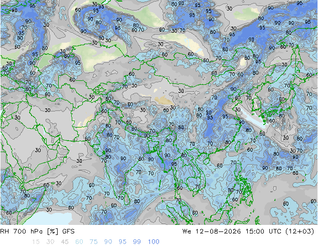Select the legend value 100
The height and width of the screenshot is (246, 318).
coord(153,242)
